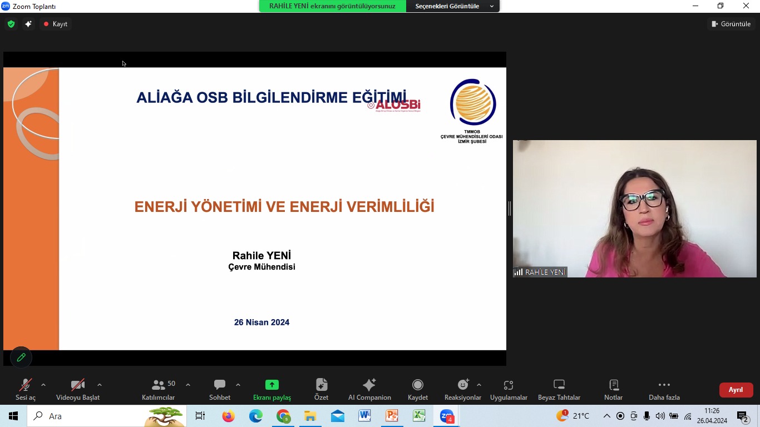This screenshot has width=760, height=427.
Task: Open Zoom Uygulamalar (Apps)
Action: pos(508,389)
